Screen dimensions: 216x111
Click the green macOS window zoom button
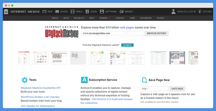(12, 6)
